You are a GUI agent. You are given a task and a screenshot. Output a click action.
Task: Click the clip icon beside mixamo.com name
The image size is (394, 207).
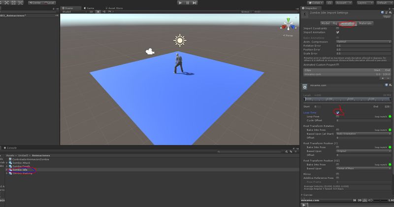305,87
